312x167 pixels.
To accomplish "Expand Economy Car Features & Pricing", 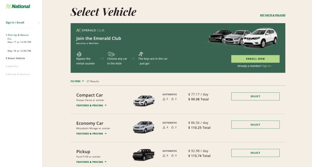I will 91,133.
